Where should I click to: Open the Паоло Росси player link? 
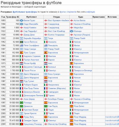tap(30, 70)
